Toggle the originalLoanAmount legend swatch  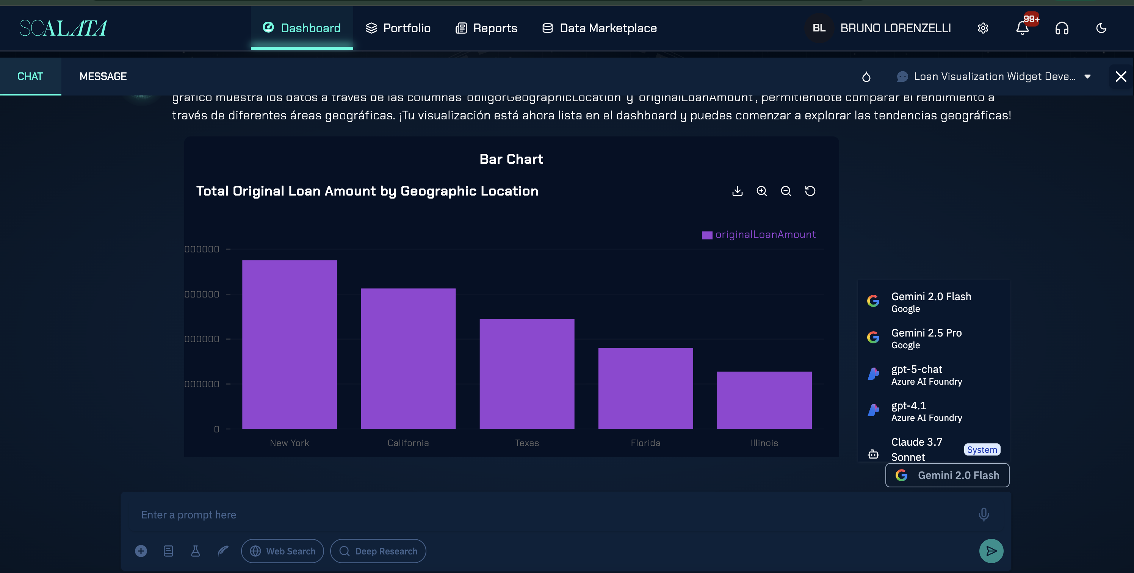pos(706,235)
